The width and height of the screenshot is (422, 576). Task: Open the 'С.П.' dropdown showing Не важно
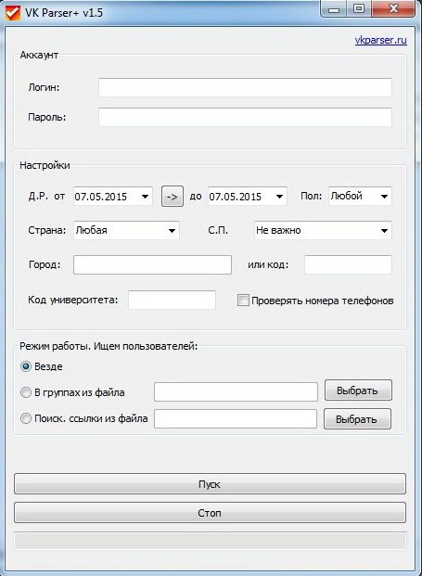point(323,230)
